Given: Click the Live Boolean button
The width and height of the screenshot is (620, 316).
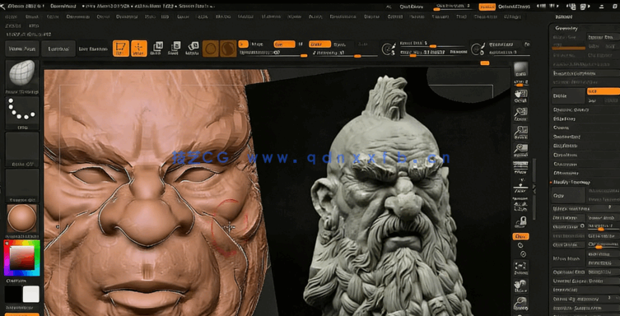Looking at the screenshot, I should [x=93, y=49].
